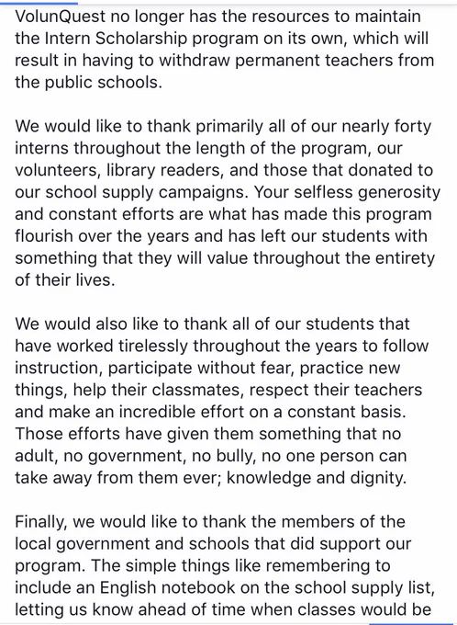Click the paragraph starting "We would also like"
Viewport: 457px width, 625px height.
click(222, 401)
